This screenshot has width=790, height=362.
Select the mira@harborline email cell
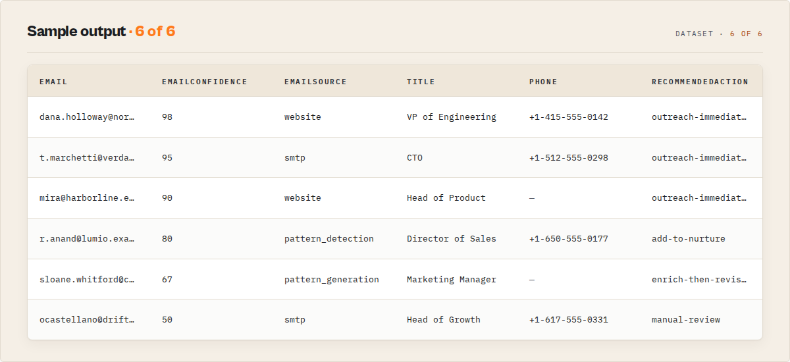(87, 197)
